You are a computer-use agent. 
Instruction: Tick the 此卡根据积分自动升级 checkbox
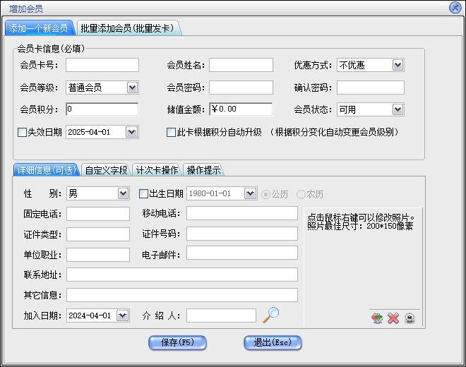coord(171,132)
